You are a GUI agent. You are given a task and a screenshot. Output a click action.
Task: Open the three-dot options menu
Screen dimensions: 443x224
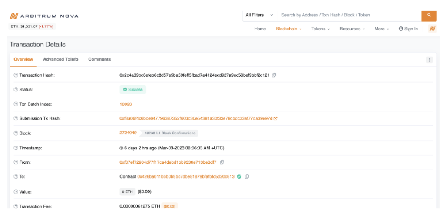pyautogui.click(x=429, y=60)
